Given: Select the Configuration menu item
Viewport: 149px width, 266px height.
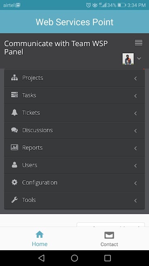Looking at the screenshot, I should [74, 183].
